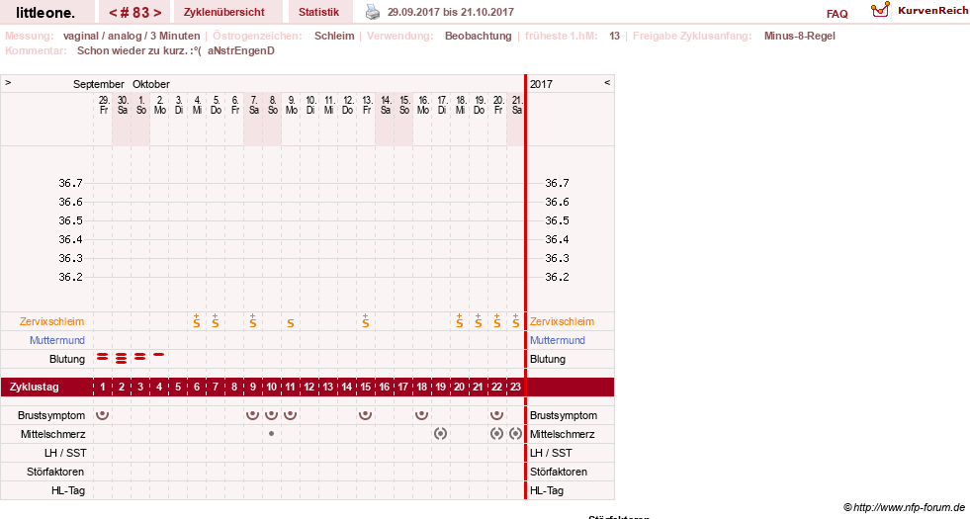
Task: Click the left Zervixschleim row label
Action: (52, 321)
